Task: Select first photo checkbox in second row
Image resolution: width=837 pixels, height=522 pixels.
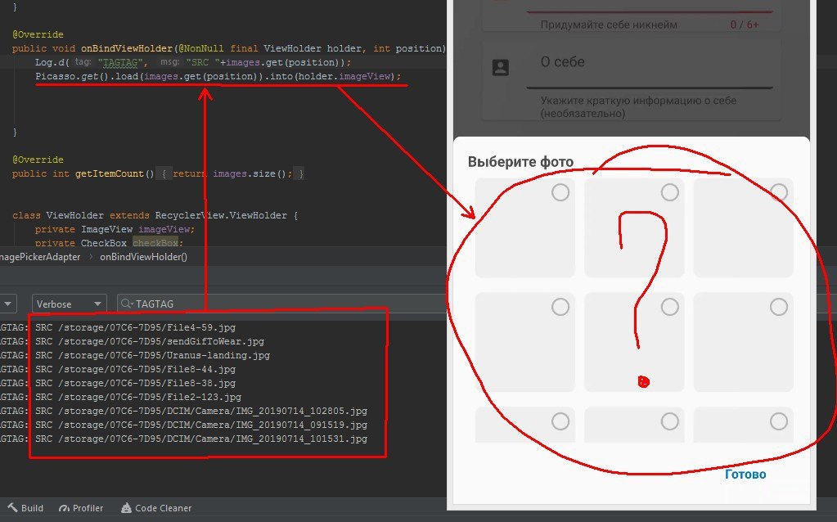Action: [560, 307]
